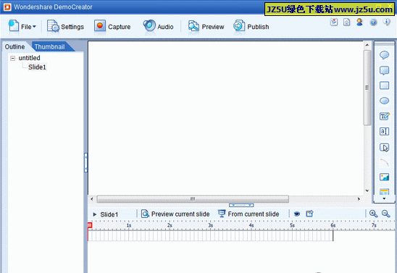Switch to the Outline tab

tap(14, 47)
